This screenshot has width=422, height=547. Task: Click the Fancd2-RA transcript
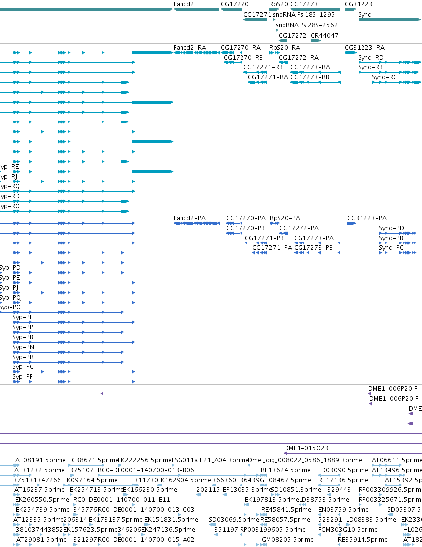click(x=196, y=53)
